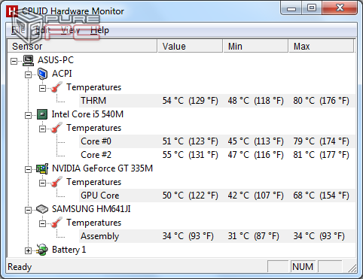Image resolution: width=363 pixels, height=279 pixels.
Task: Select the THRM sensor row
Action: pyautogui.click(x=217, y=101)
